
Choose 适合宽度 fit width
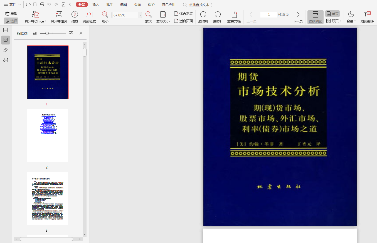(183, 14)
